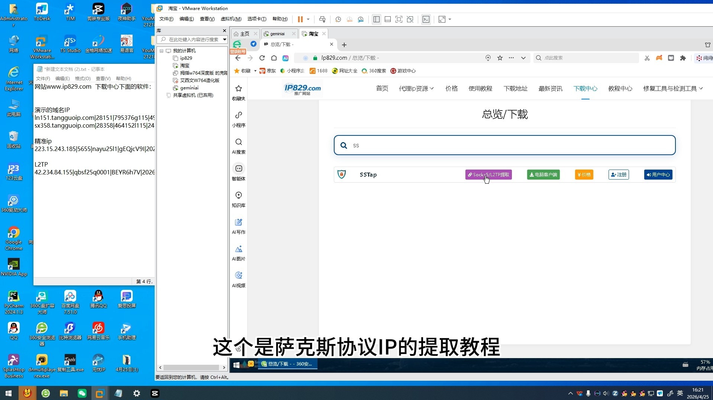Open the AI写作 sidebar icon

[x=239, y=226]
